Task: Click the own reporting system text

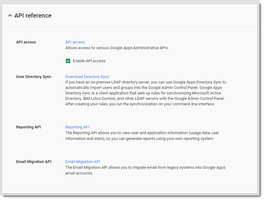Action: 195,139
